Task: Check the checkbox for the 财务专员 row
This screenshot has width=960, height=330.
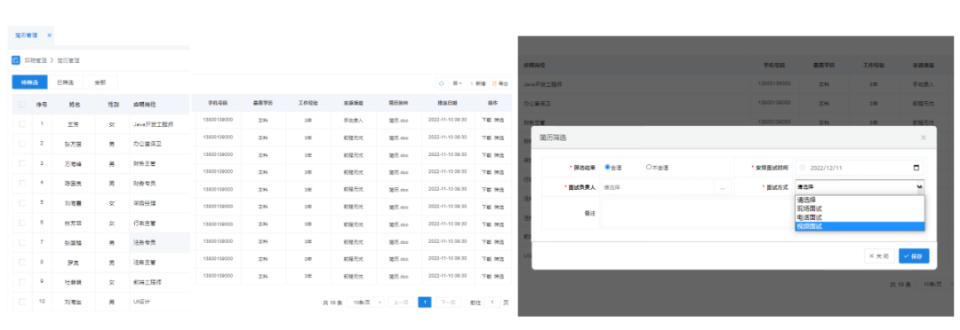Action: [22, 183]
